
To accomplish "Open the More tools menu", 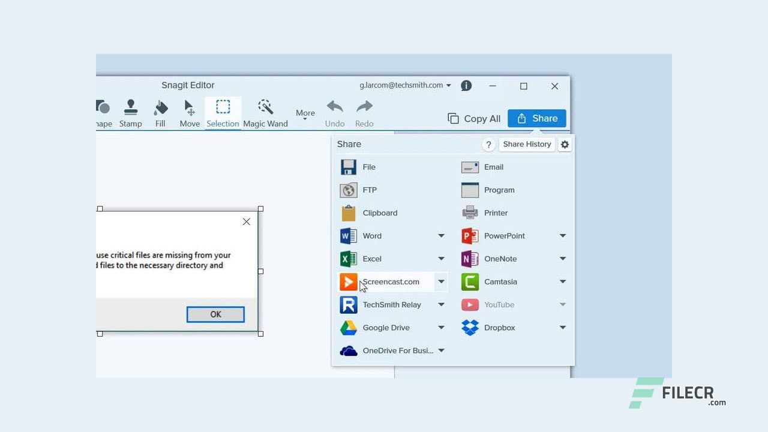I will [x=305, y=113].
